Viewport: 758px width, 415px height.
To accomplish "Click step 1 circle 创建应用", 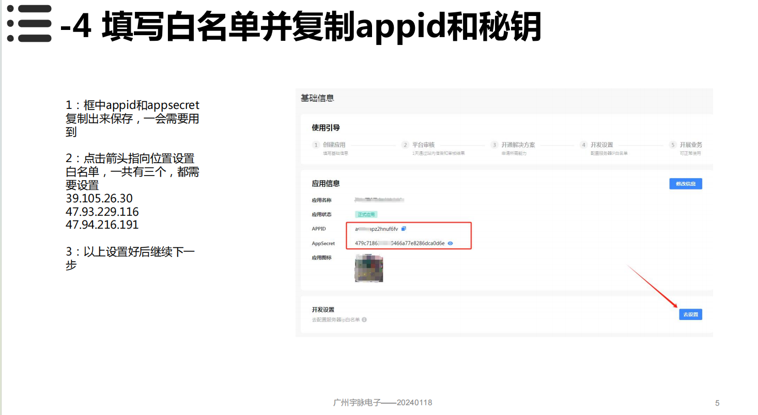I will (x=316, y=145).
